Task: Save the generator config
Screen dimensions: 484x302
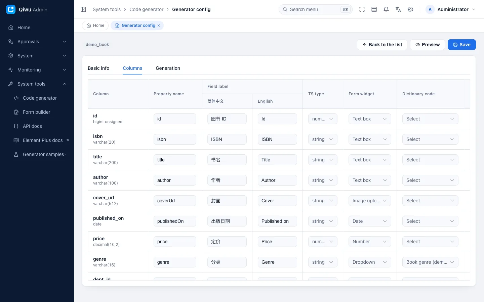Action: point(462,45)
